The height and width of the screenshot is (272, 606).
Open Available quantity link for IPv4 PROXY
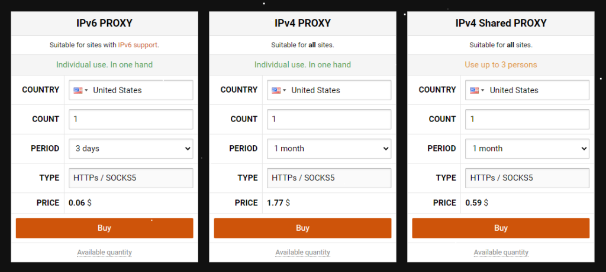[302, 253]
